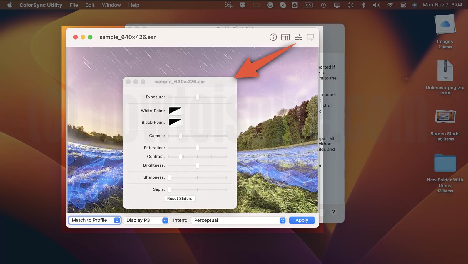
Task: Open the Wi-Fi status menu
Action: [390, 5]
